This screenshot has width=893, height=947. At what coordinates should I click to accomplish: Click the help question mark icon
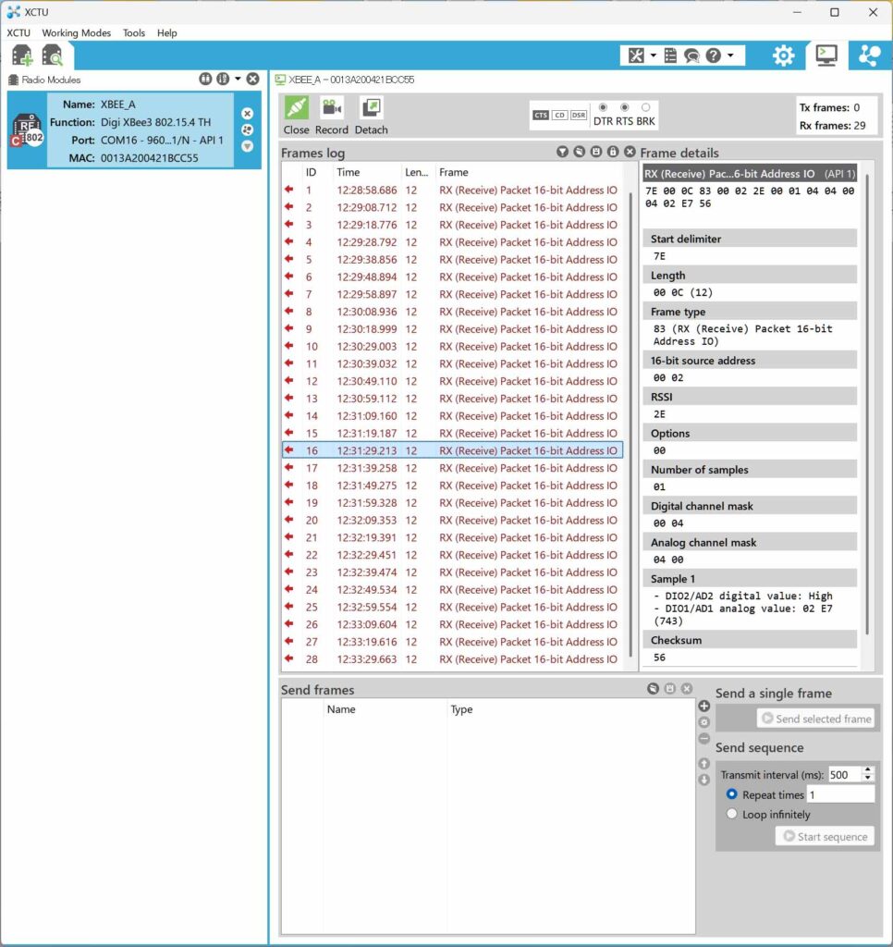[713, 55]
